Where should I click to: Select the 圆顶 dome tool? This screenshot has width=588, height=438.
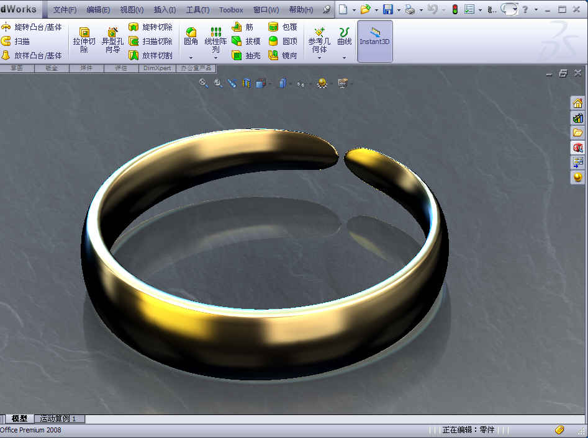[x=283, y=41]
